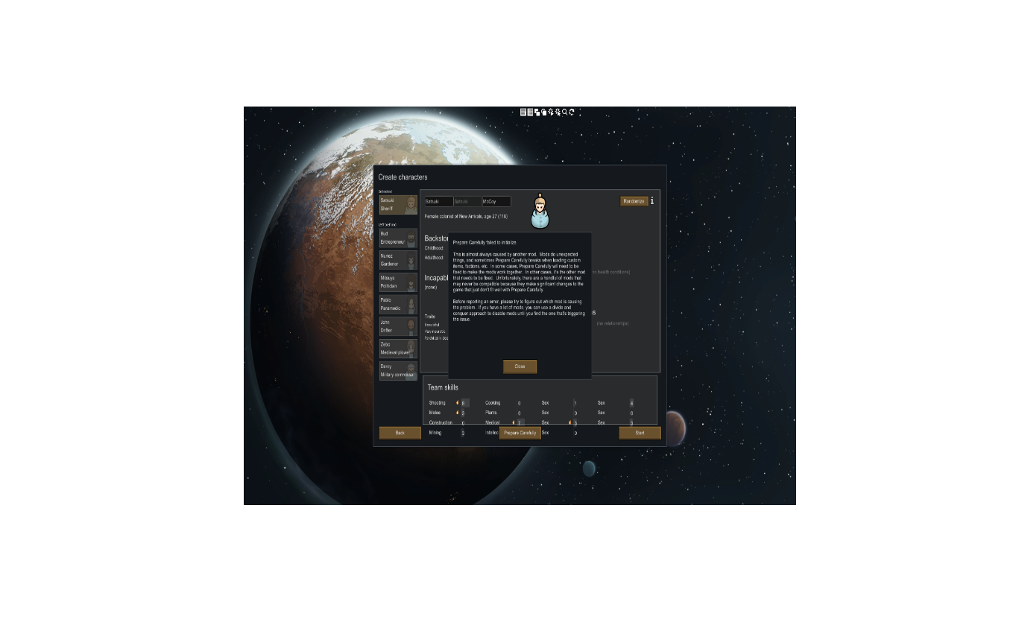Click the Traits label
The image size is (1019, 631).
tap(430, 317)
